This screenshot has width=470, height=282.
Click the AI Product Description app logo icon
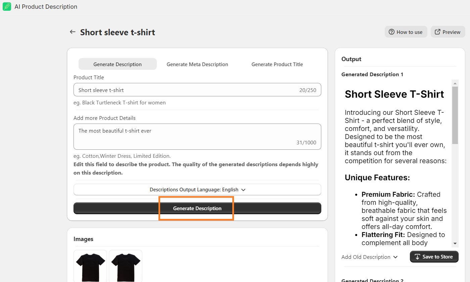(x=7, y=6)
